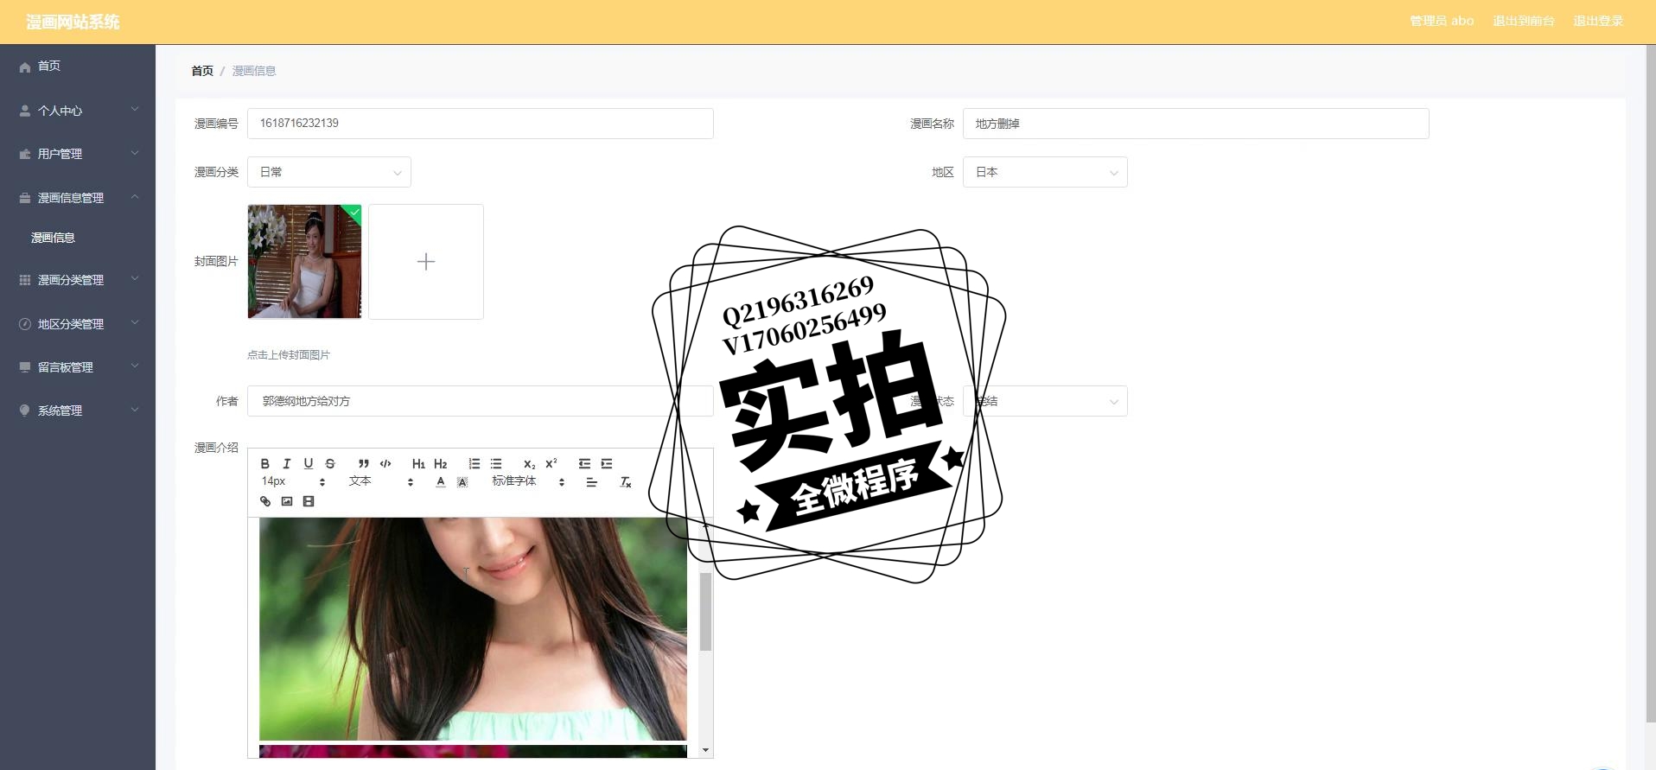Collapse the 漫画信息管理 sidebar menu
This screenshot has width=1656, height=770.
point(78,198)
